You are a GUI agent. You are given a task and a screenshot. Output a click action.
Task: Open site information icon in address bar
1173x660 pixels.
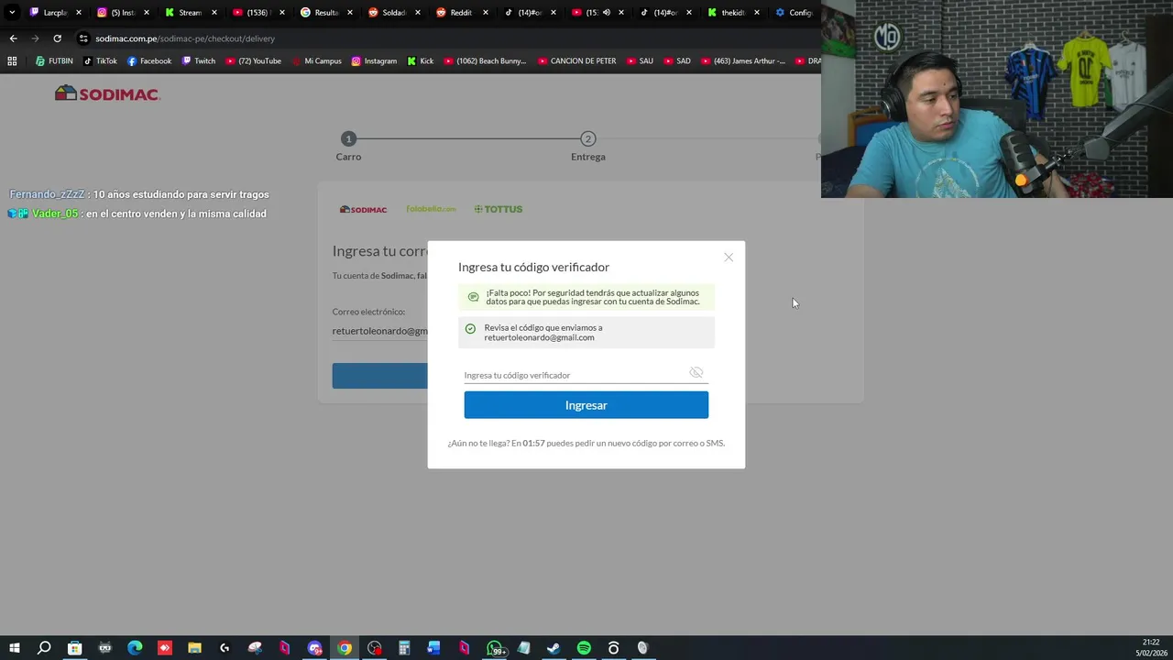(x=83, y=38)
